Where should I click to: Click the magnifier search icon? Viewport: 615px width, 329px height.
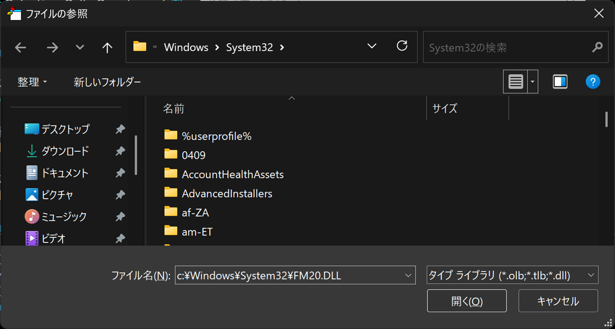click(x=597, y=47)
